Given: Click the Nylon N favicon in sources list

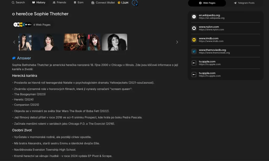Looking at the screenshot, I should [194, 28].
